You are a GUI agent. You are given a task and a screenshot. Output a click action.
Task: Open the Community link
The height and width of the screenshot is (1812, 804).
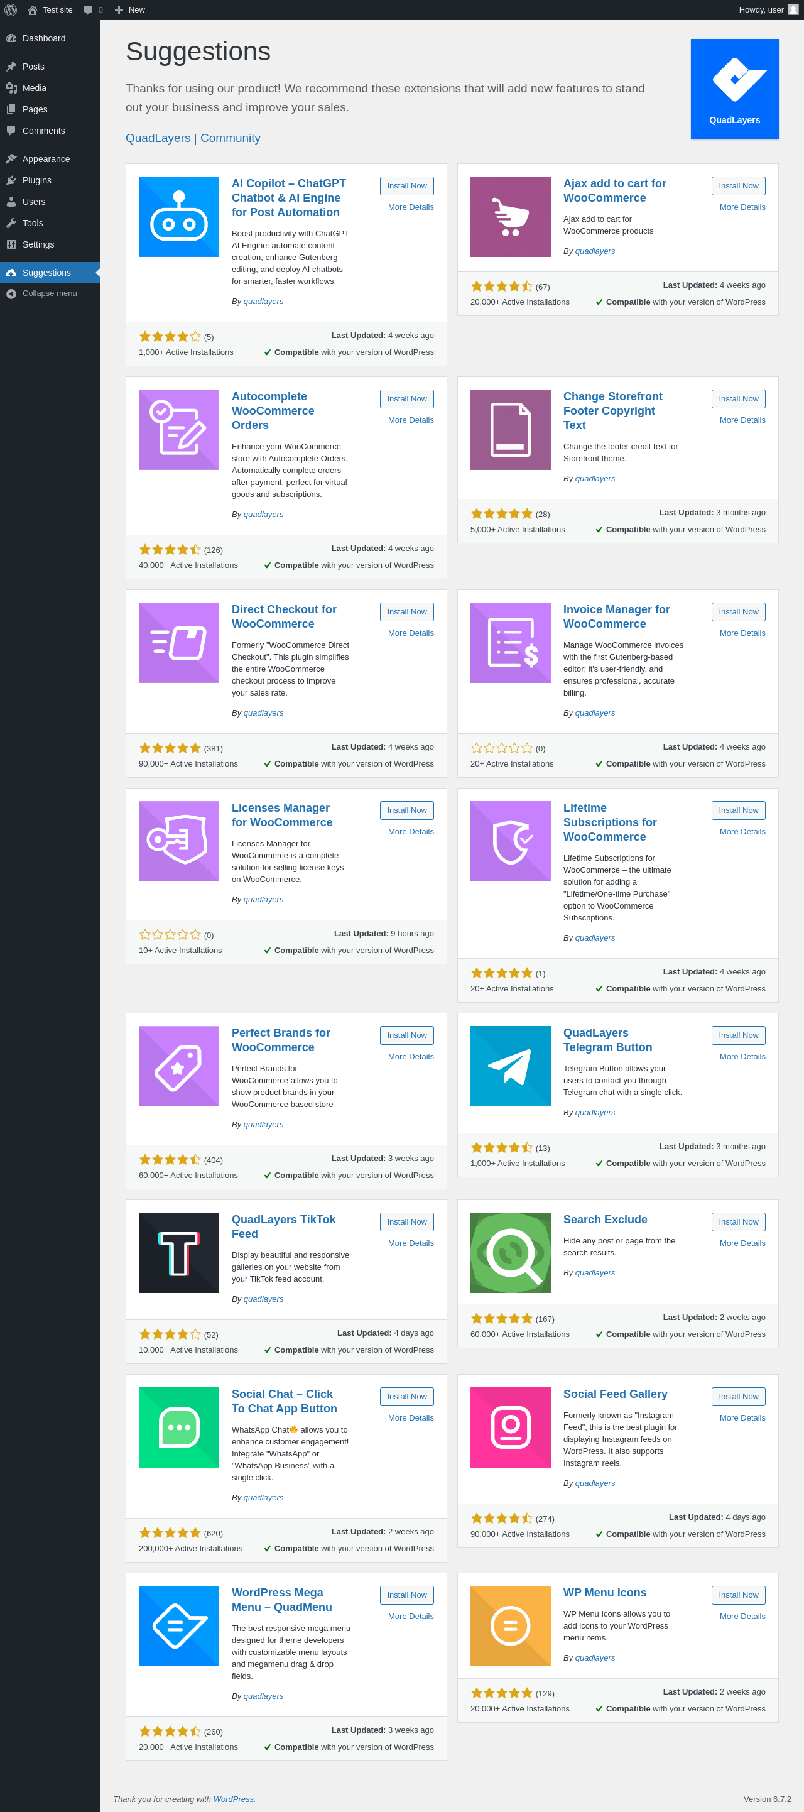click(x=230, y=138)
